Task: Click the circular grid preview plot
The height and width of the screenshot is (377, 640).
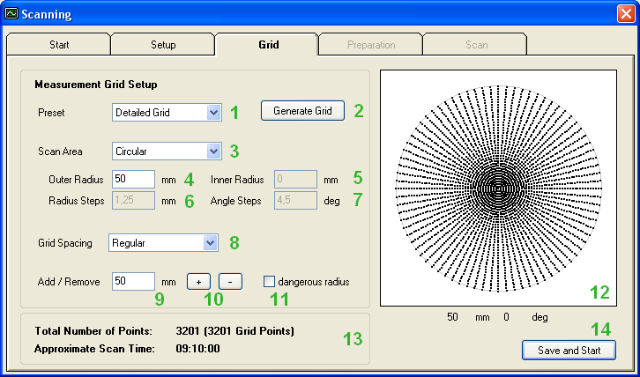Action: click(x=498, y=188)
